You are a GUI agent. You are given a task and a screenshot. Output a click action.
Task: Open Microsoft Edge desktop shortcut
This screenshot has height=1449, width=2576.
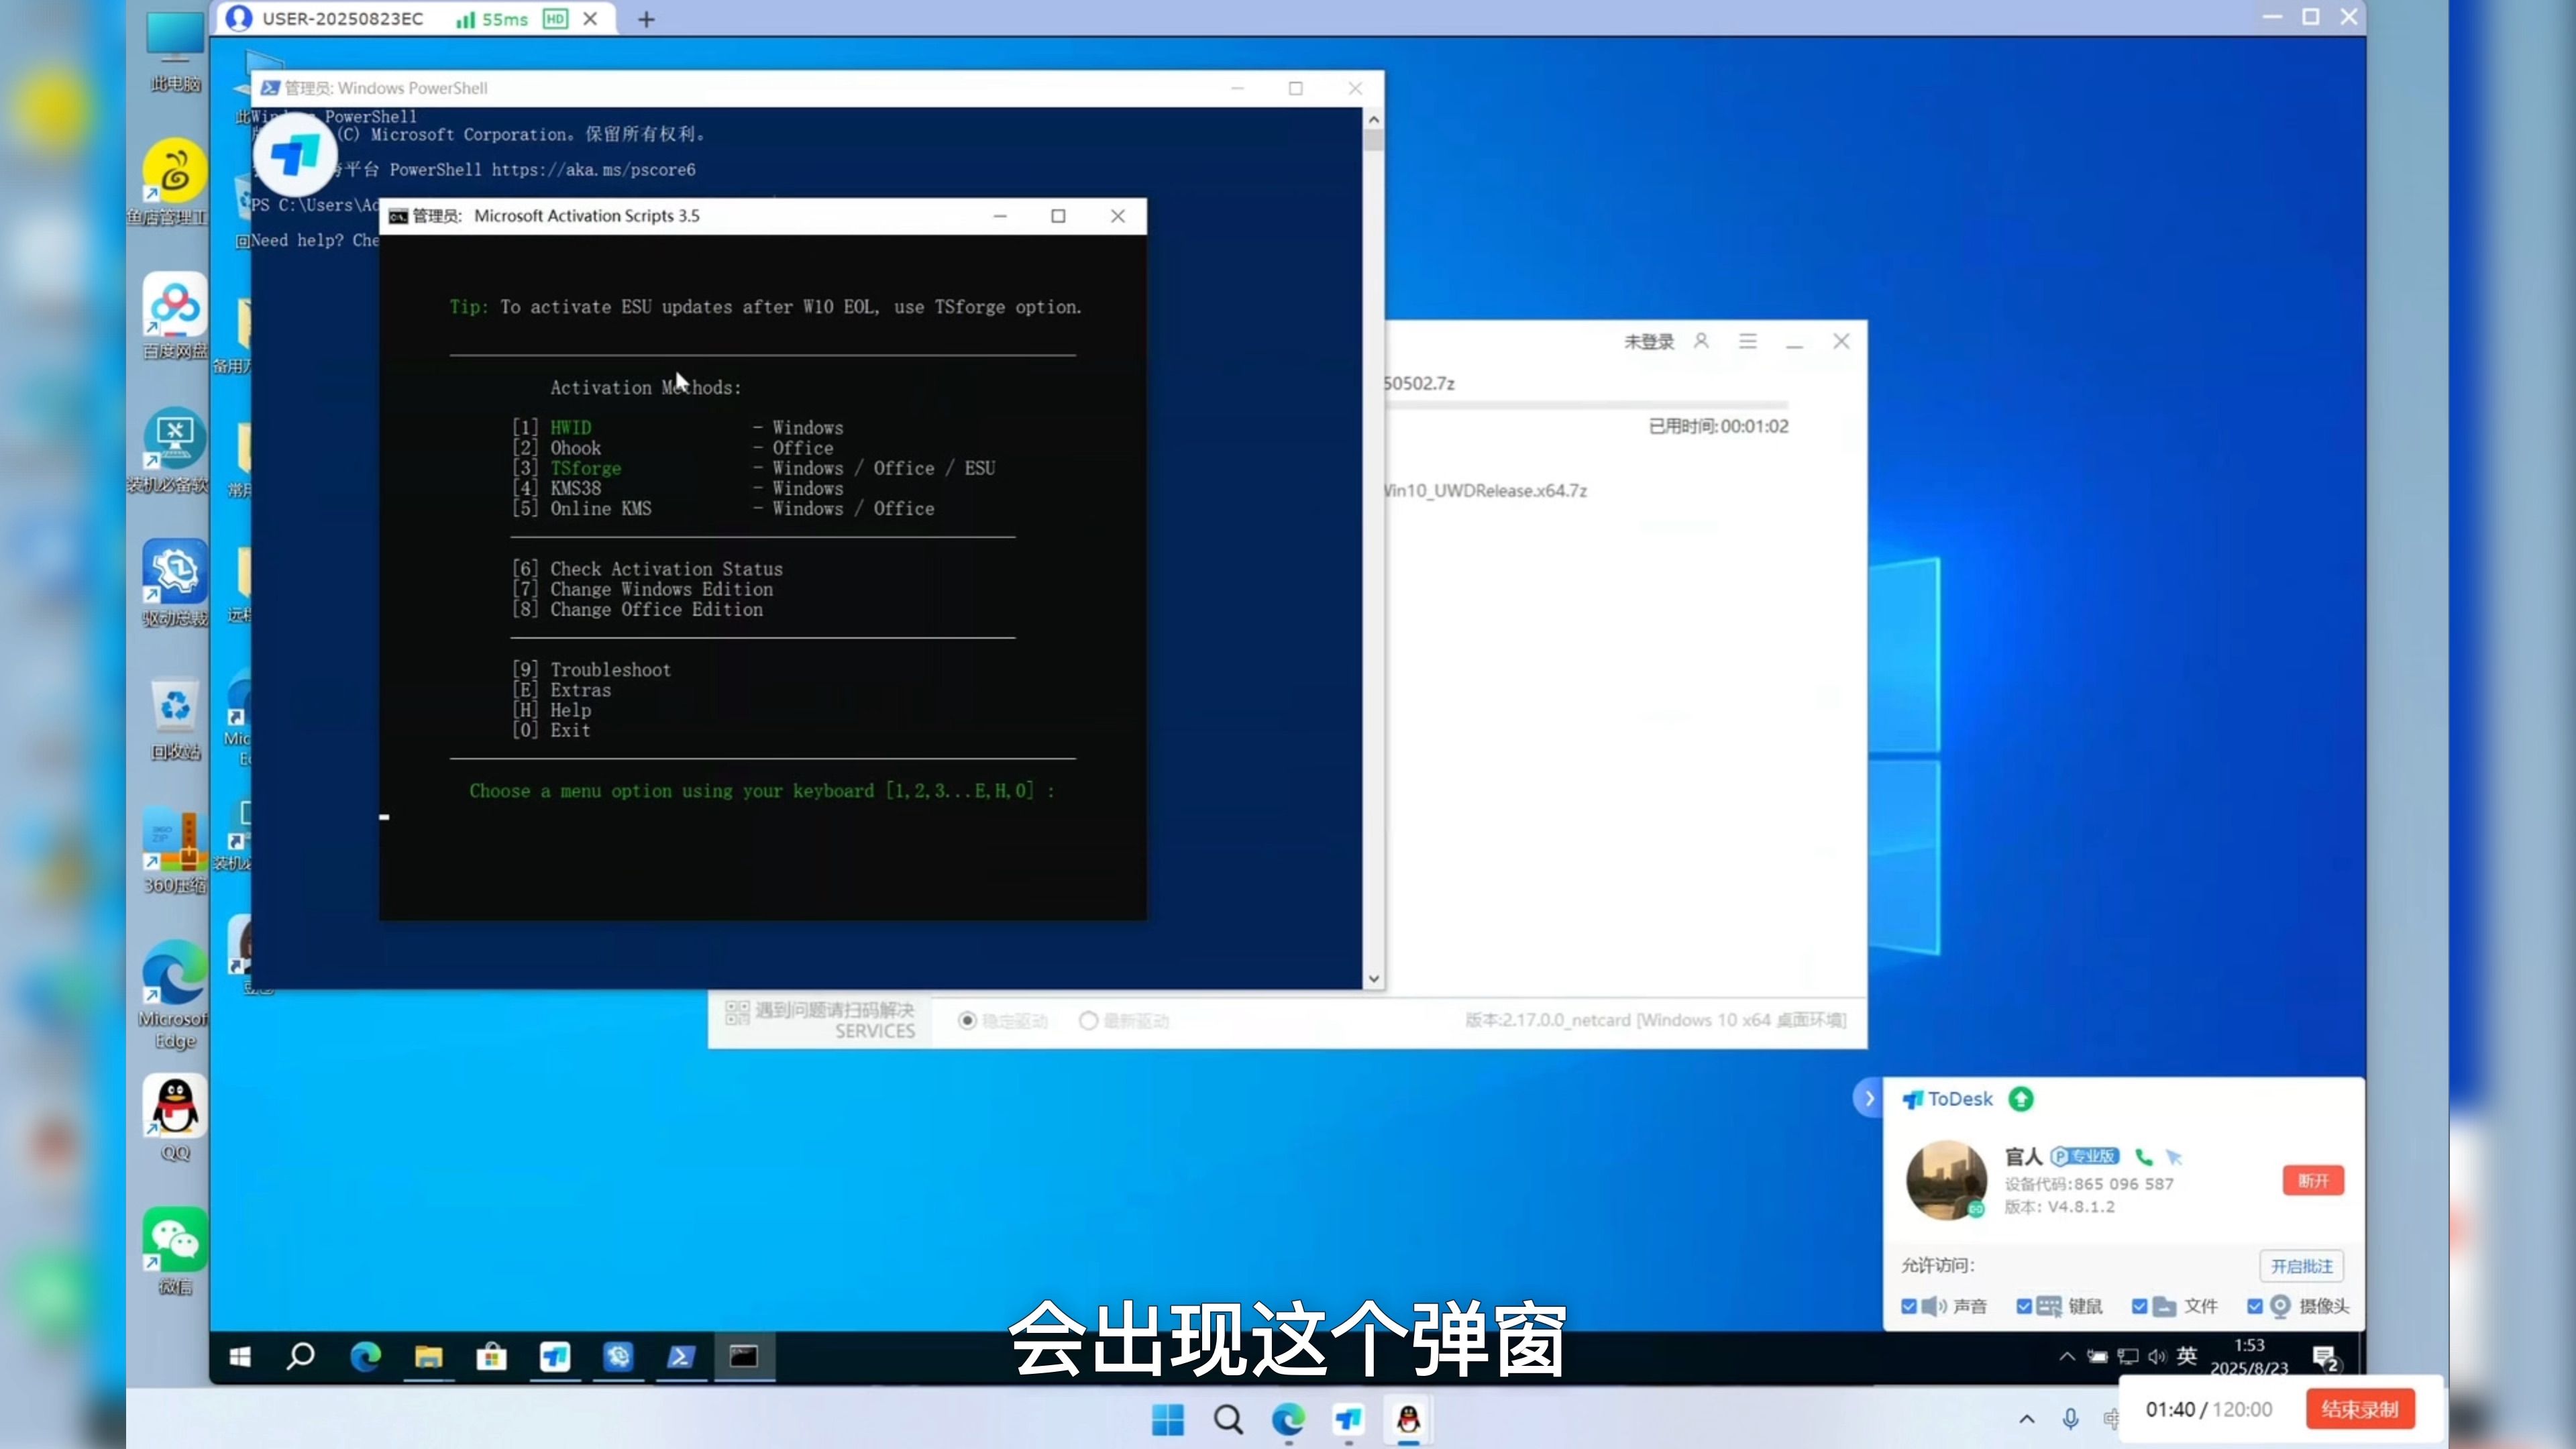tap(175, 995)
